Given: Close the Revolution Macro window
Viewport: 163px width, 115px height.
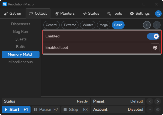Looking at the screenshot, I should point(156,4).
